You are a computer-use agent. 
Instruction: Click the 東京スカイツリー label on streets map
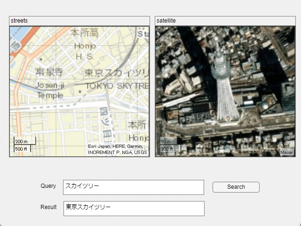click(x=117, y=73)
